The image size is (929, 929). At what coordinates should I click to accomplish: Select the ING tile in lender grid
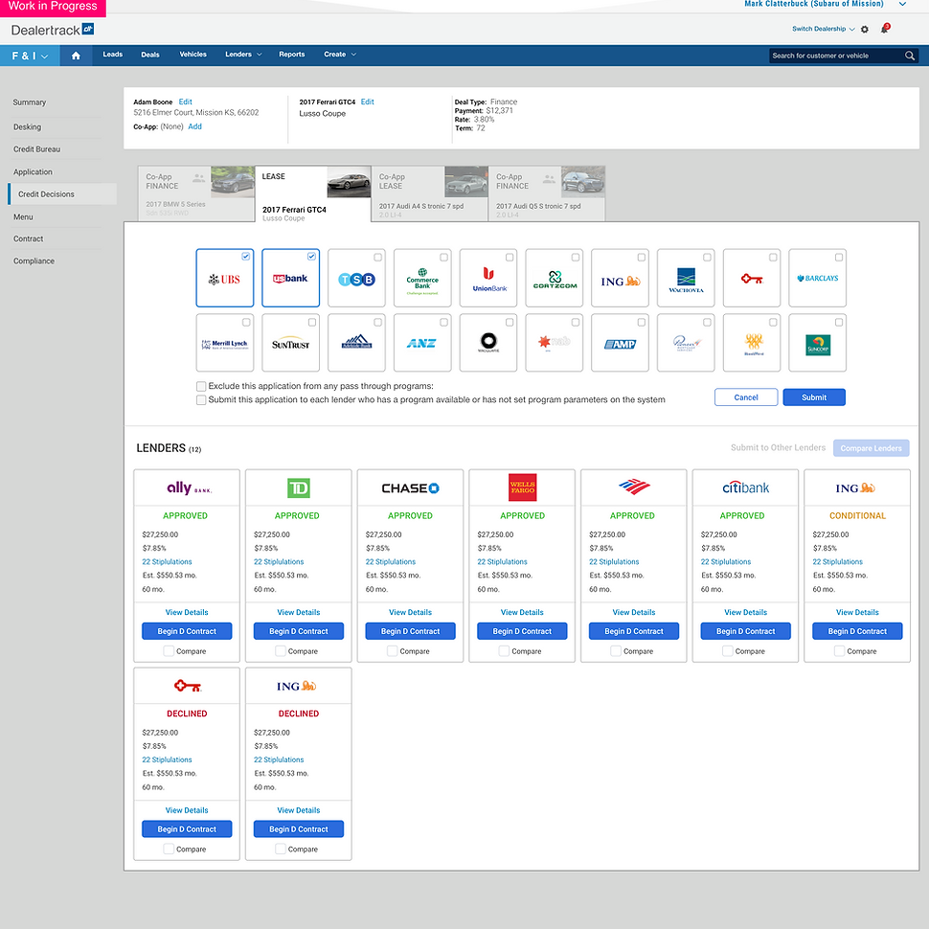(x=620, y=278)
